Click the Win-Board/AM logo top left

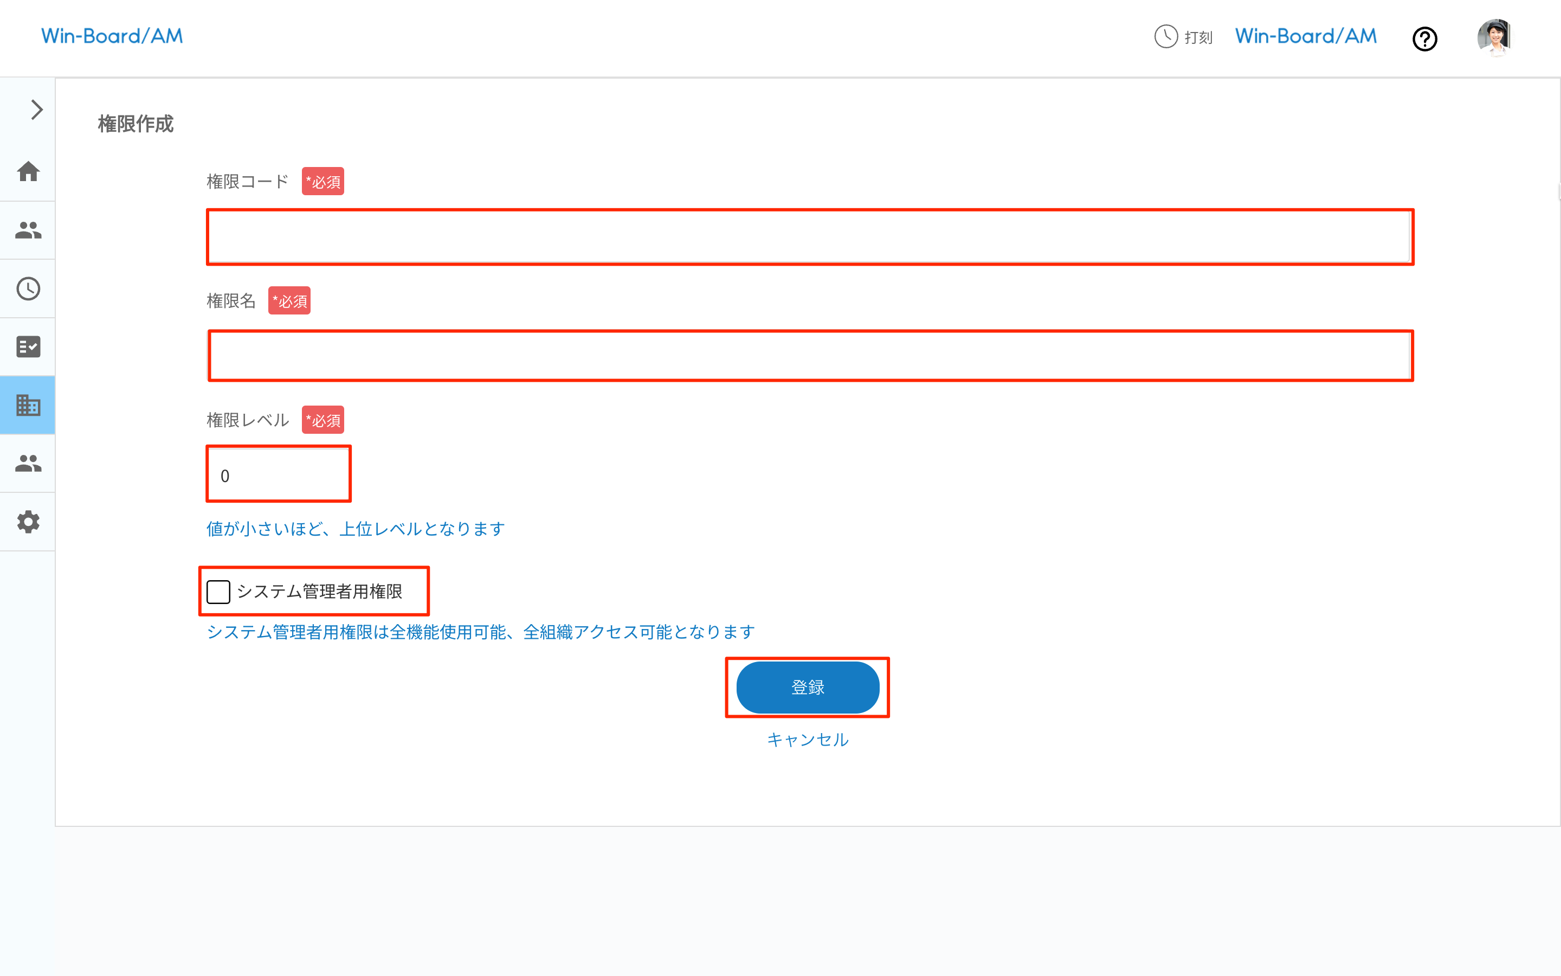[112, 35]
